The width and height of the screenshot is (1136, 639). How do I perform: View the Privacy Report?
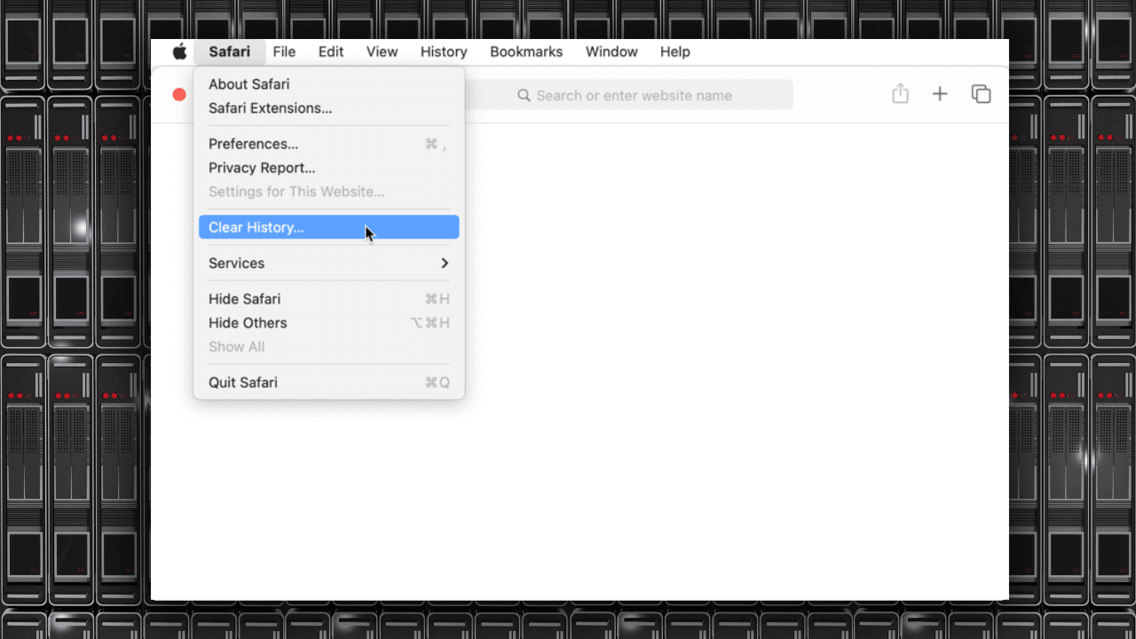(262, 167)
